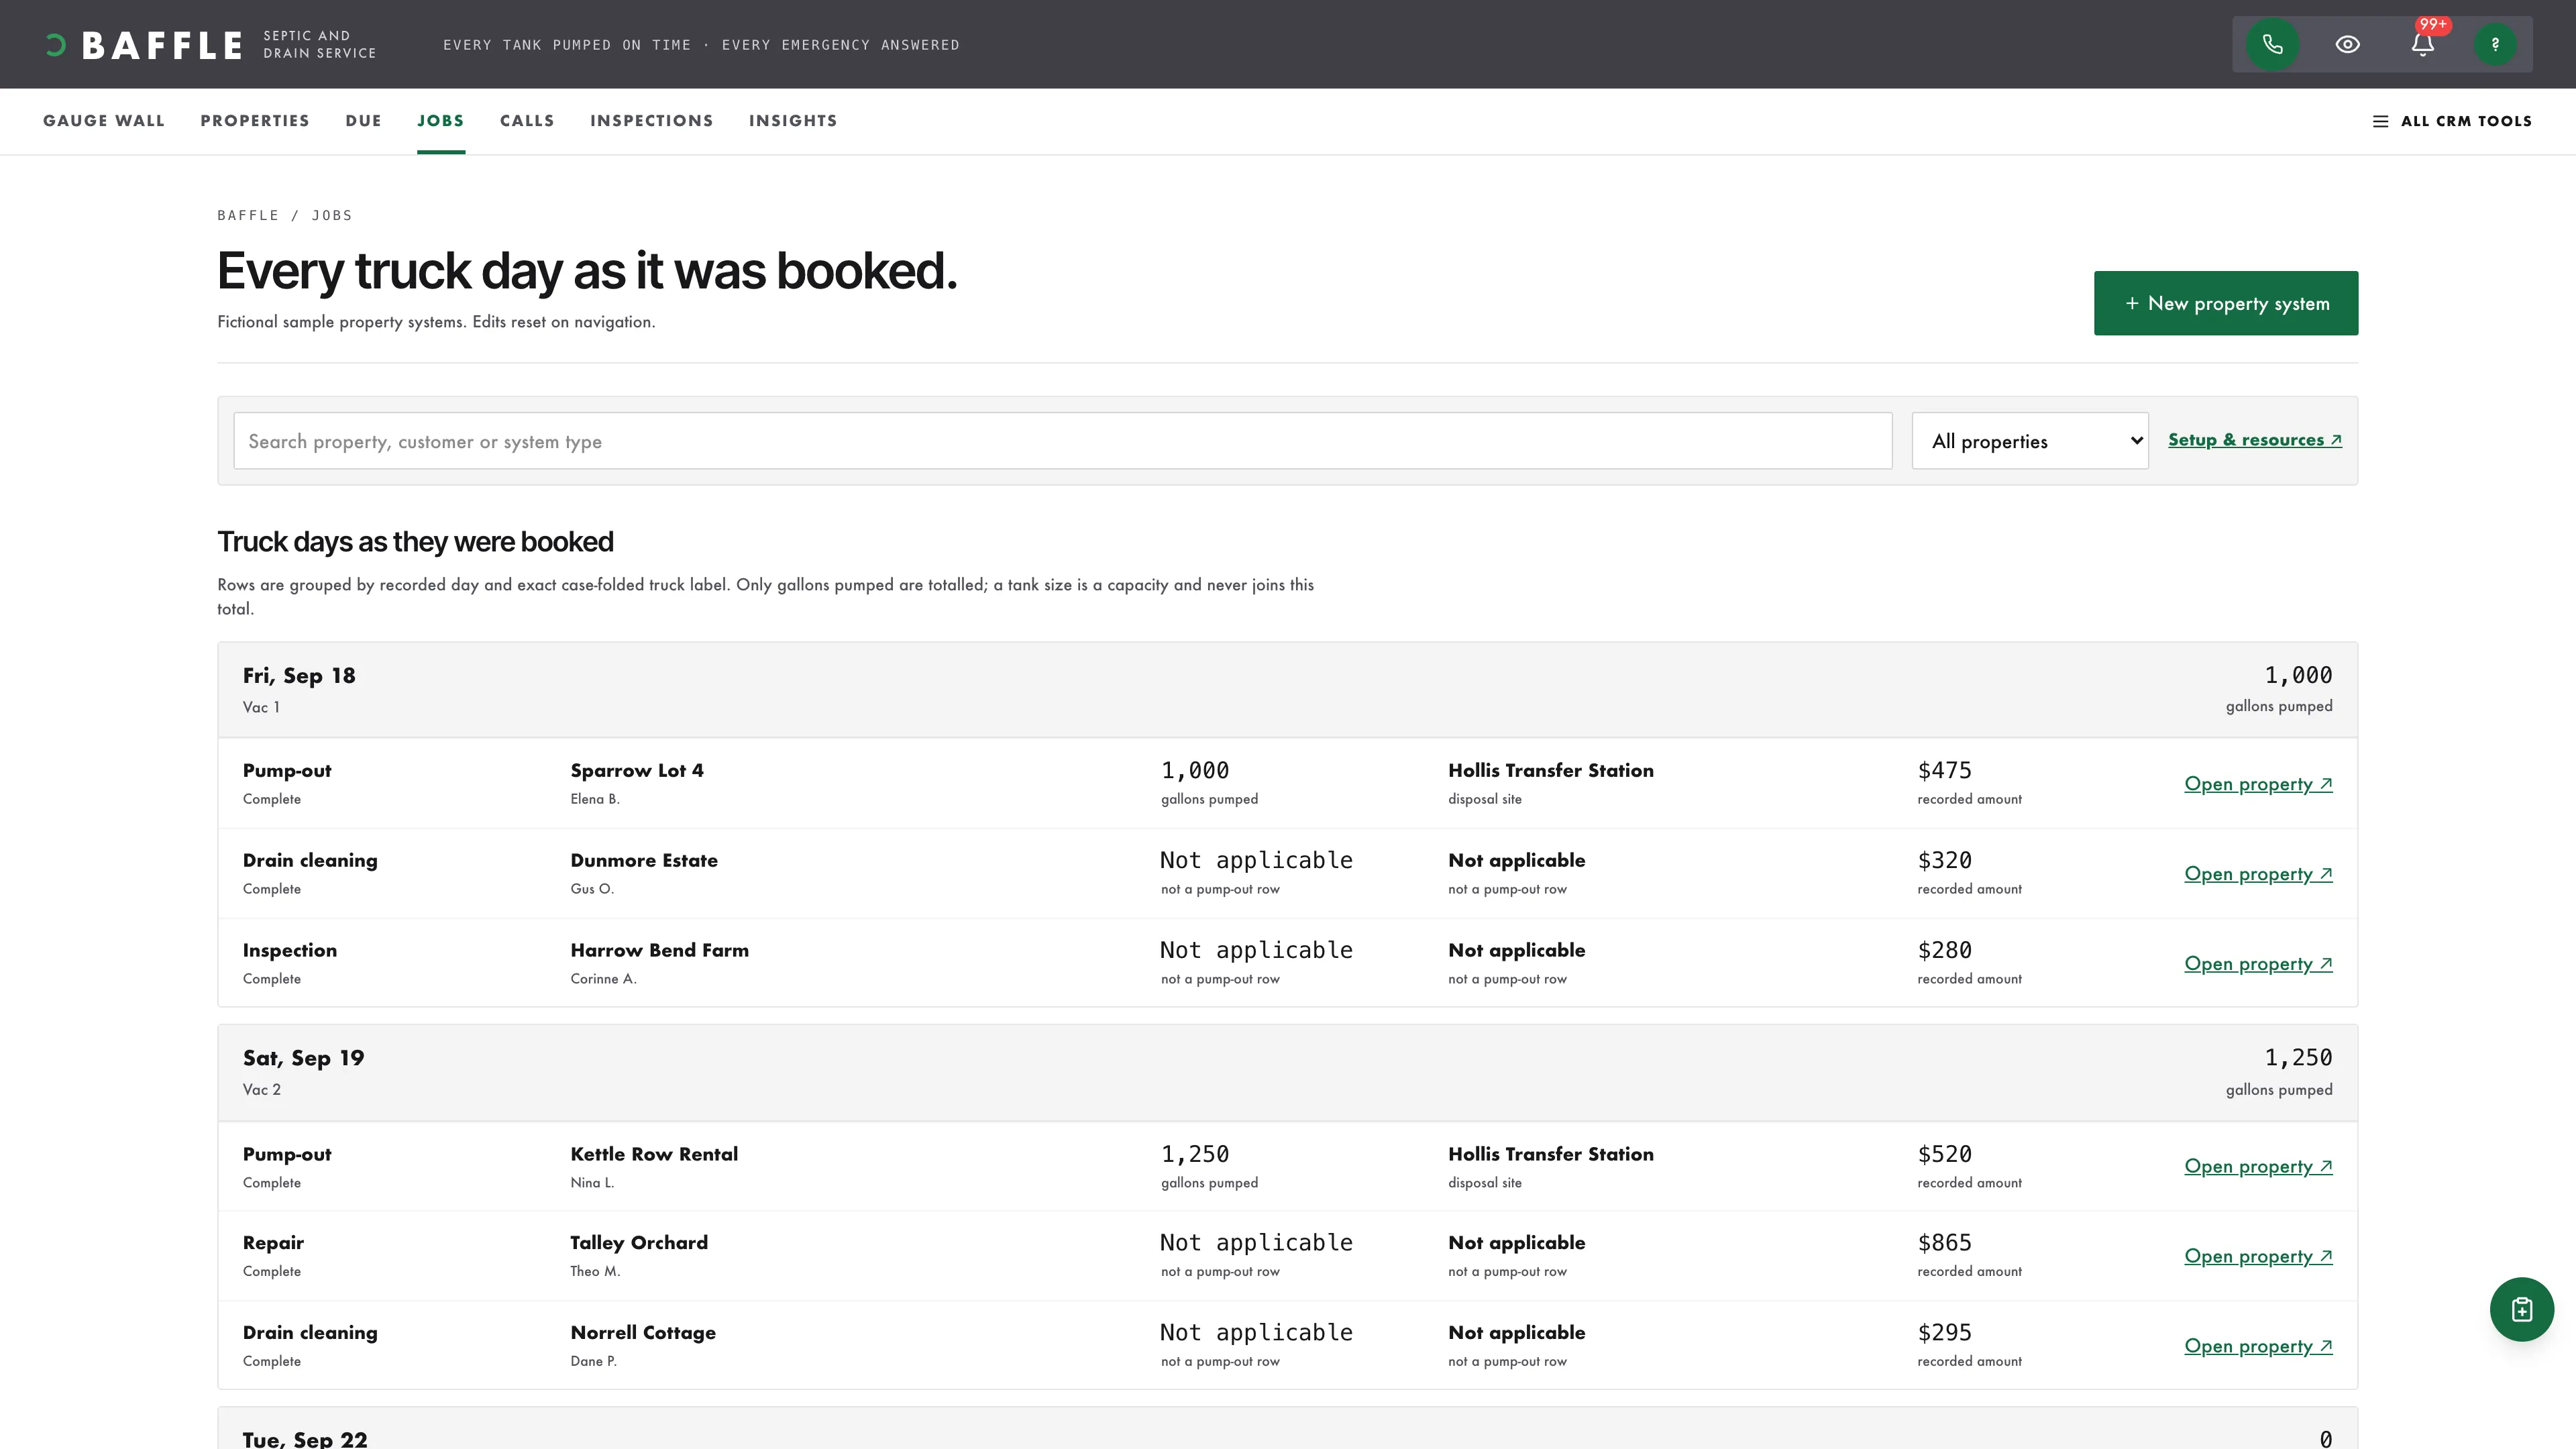Select the Fri, Sep 18 group header

[x=1288, y=690]
